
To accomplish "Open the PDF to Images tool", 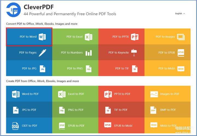I will click(167, 37).
